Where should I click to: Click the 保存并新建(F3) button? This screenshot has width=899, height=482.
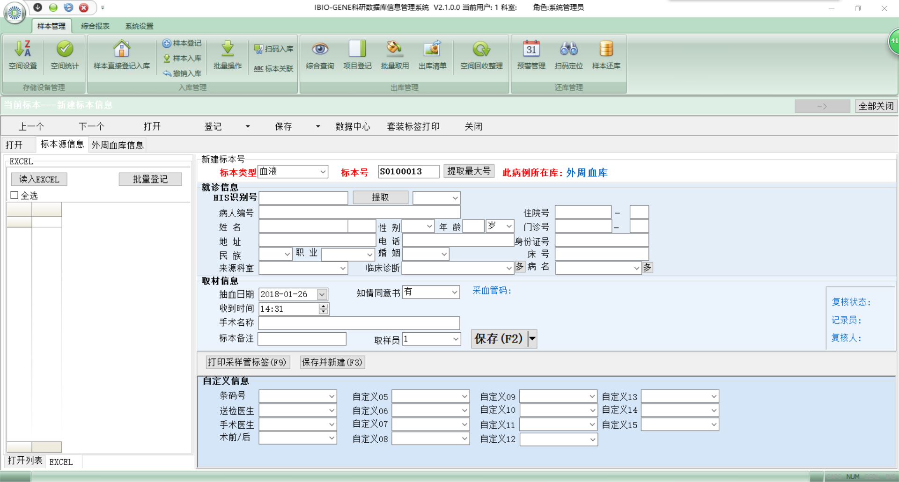[x=332, y=362]
